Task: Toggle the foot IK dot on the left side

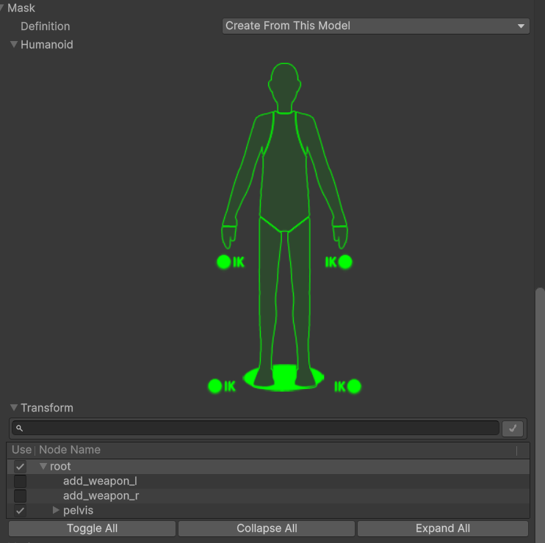Action: tap(215, 386)
